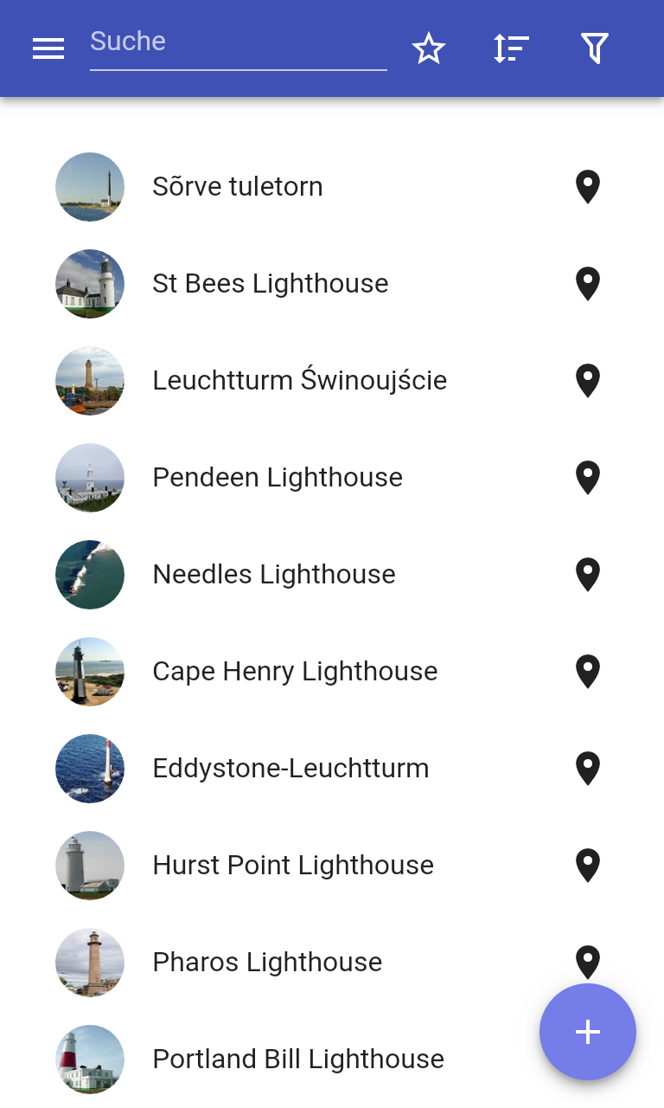Show Sõrve tuletorn location on map
664x1108 pixels.
pyautogui.click(x=588, y=187)
